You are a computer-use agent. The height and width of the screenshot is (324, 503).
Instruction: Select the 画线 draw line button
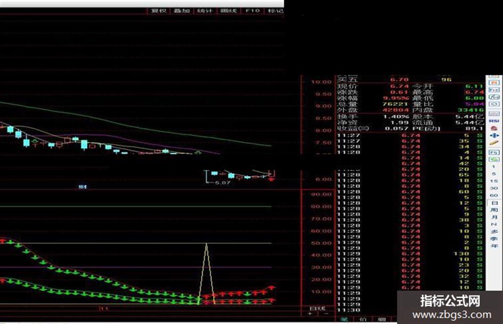(228, 11)
